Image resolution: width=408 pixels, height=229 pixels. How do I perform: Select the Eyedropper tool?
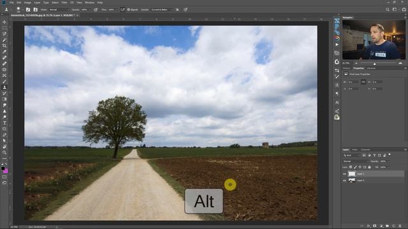4,52
